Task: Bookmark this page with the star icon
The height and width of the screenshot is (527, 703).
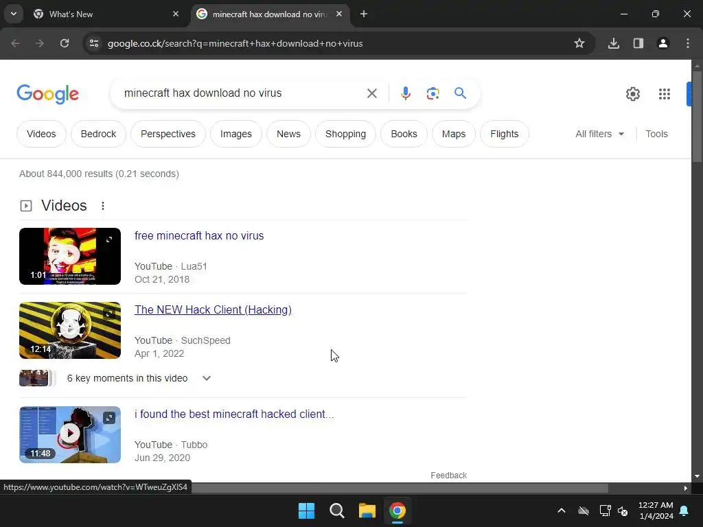Action: (x=579, y=43)
